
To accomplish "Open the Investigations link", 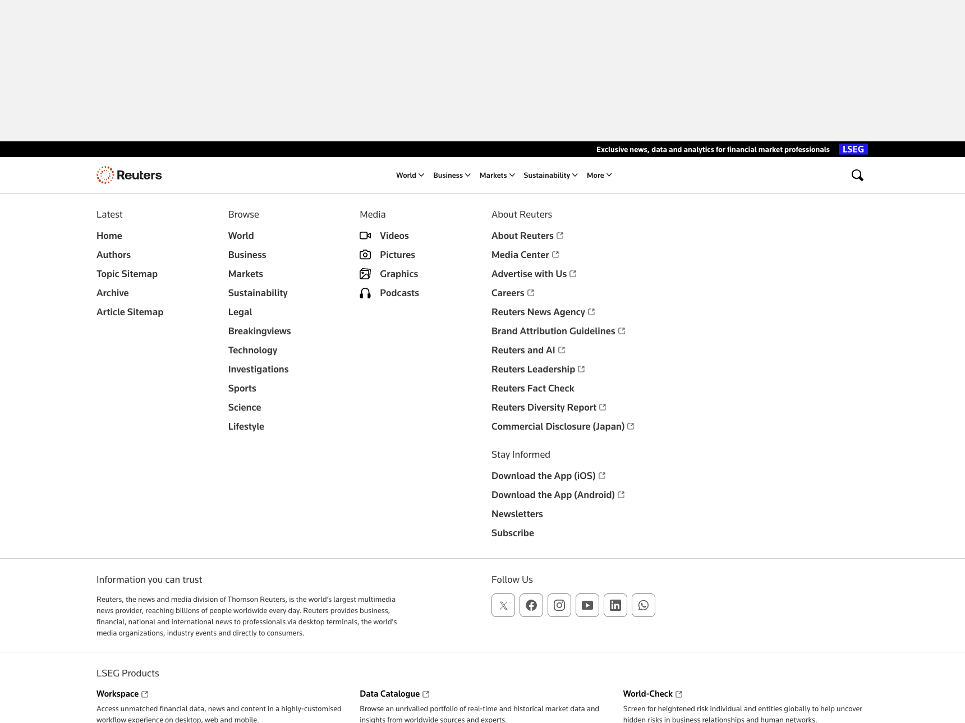I will click(259, 369).
